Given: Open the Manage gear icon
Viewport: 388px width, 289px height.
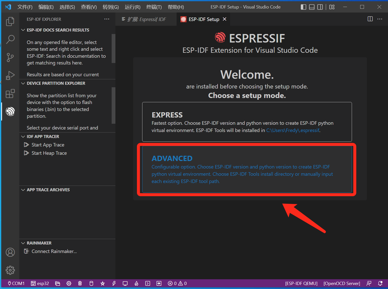Looking at the screenshot, I should (10, 270).
